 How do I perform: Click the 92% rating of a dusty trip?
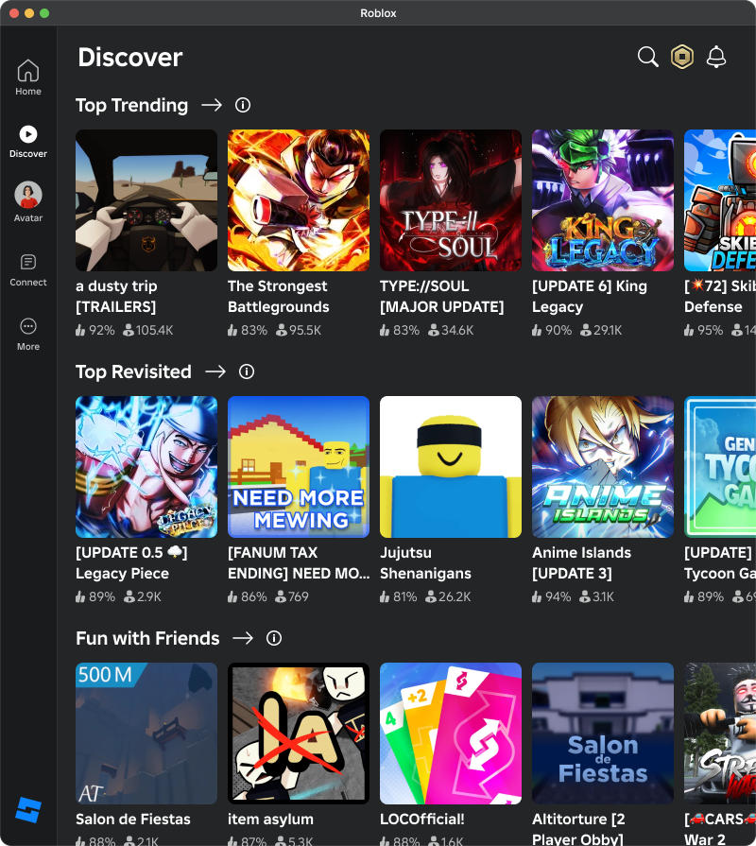(x=94, y=330)
